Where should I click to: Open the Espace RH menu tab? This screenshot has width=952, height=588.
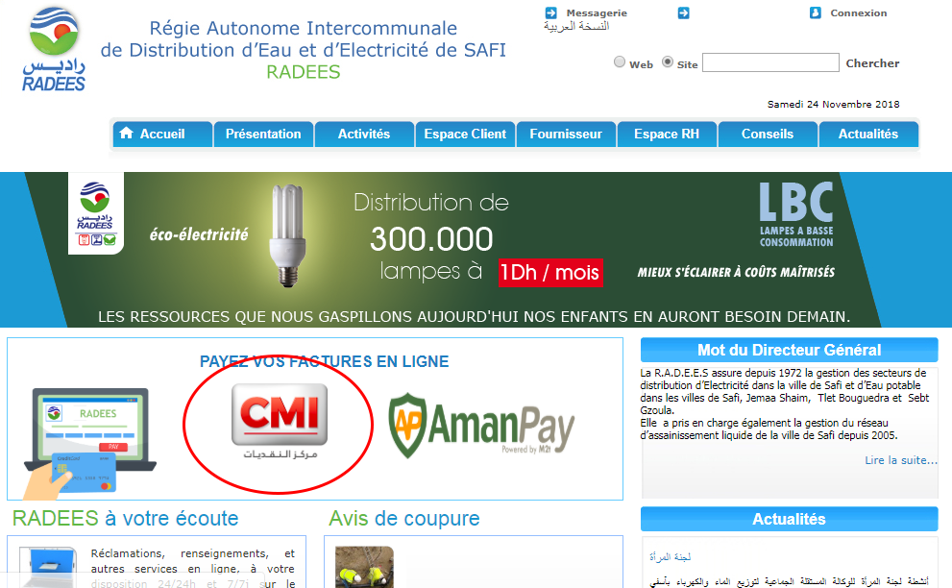click(667, 135)
